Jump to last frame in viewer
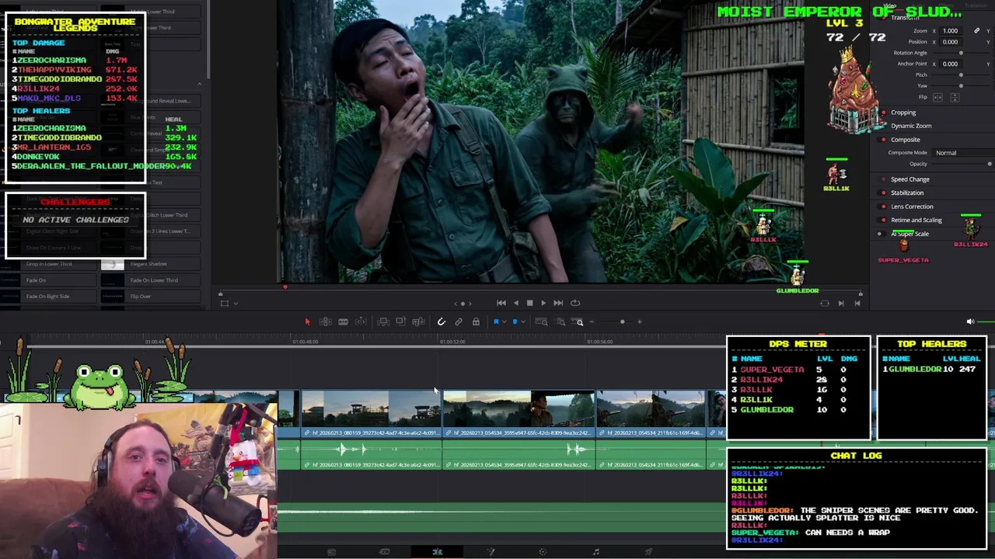 pos(558,303)
